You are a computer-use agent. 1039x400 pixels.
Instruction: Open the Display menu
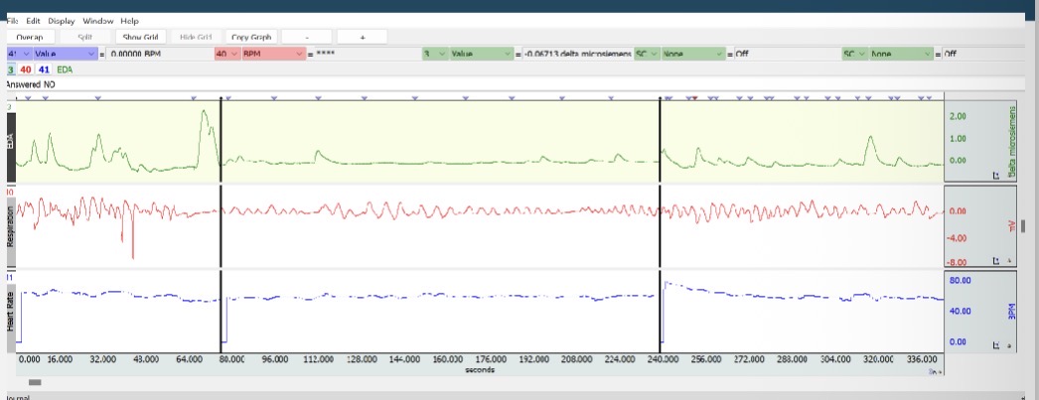pyautogui.click(x=62, y=21)
